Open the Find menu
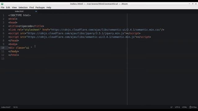Screen dimensions: 198x111 (x=32, y=7)
